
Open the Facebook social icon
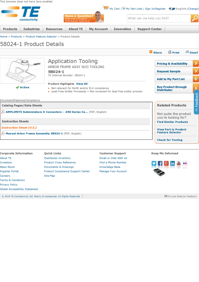point(160,163)
